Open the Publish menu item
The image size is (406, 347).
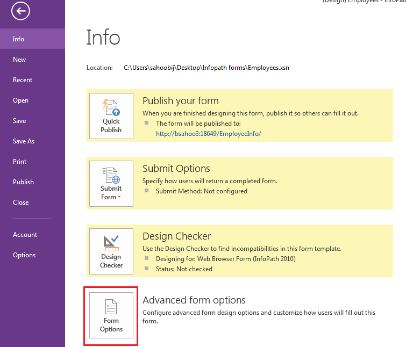(x=32, y=182)
